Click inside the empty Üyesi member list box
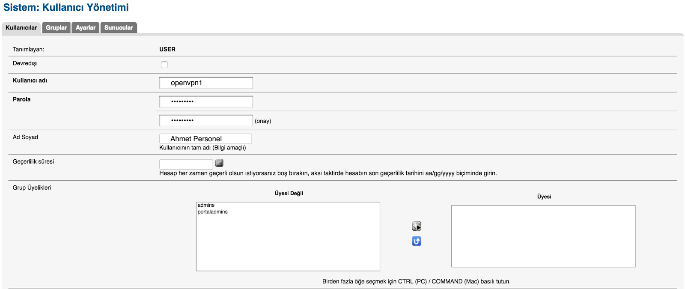This screenshot has height=289, width=685. tap(543, 236)
